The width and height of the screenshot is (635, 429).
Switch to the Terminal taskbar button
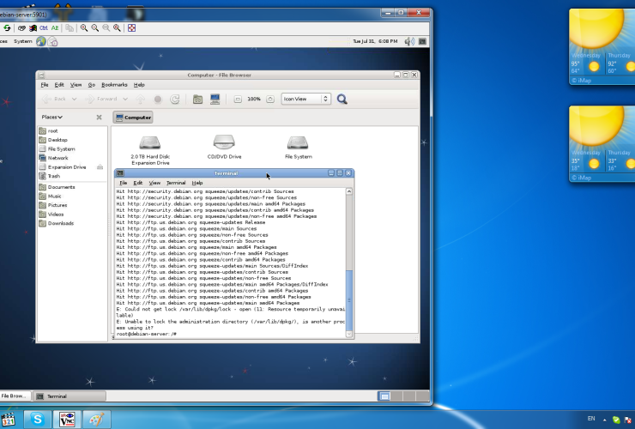pyautogui.click(x=57, y=396)
